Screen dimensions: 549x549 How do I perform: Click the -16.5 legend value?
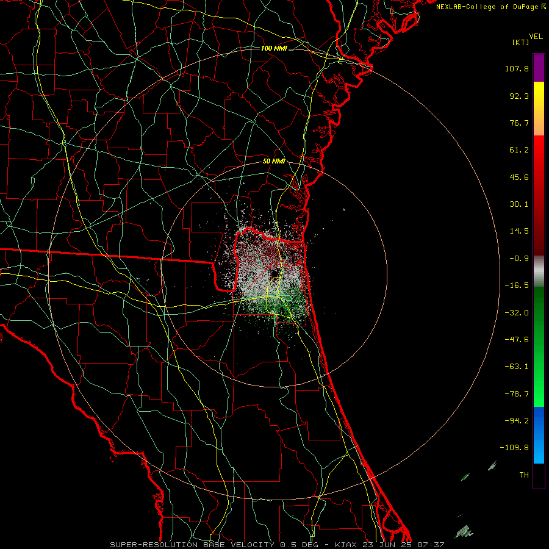coord(517,285)
